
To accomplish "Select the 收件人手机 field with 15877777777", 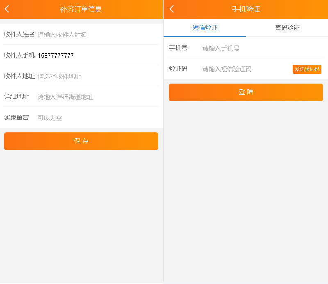I will point(98,55).
